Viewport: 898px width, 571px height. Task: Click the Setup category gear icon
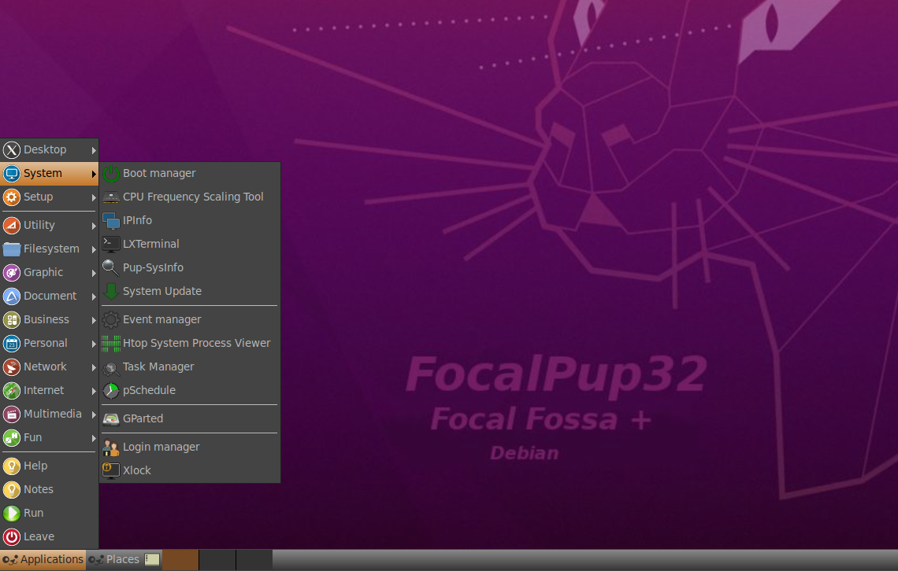pos(12,197)
